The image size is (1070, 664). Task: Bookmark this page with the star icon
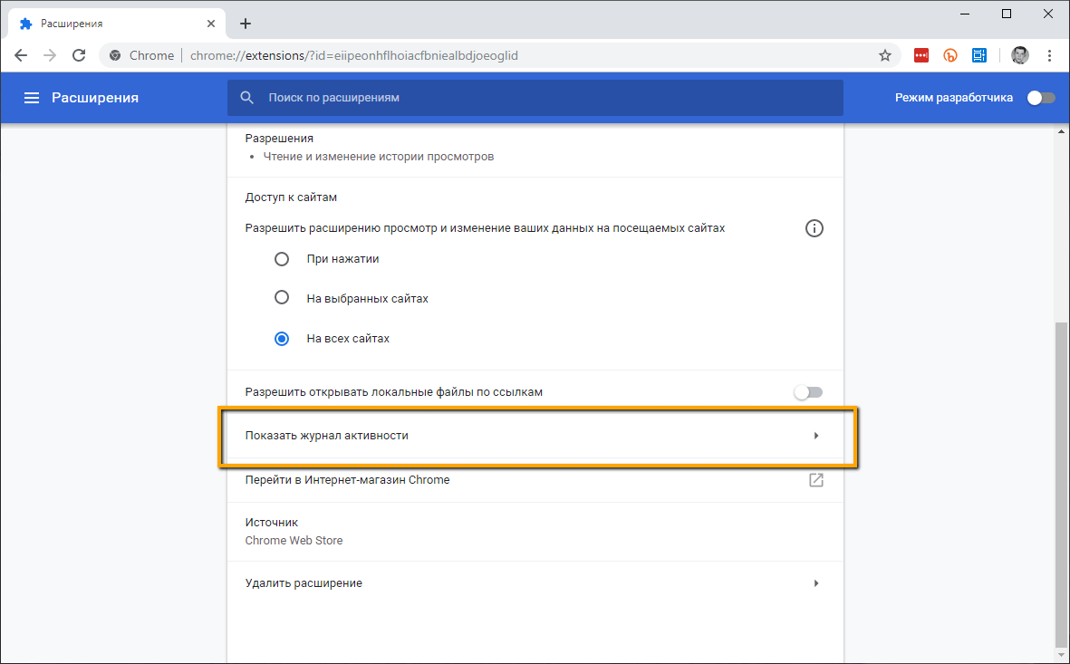[885, 55]
